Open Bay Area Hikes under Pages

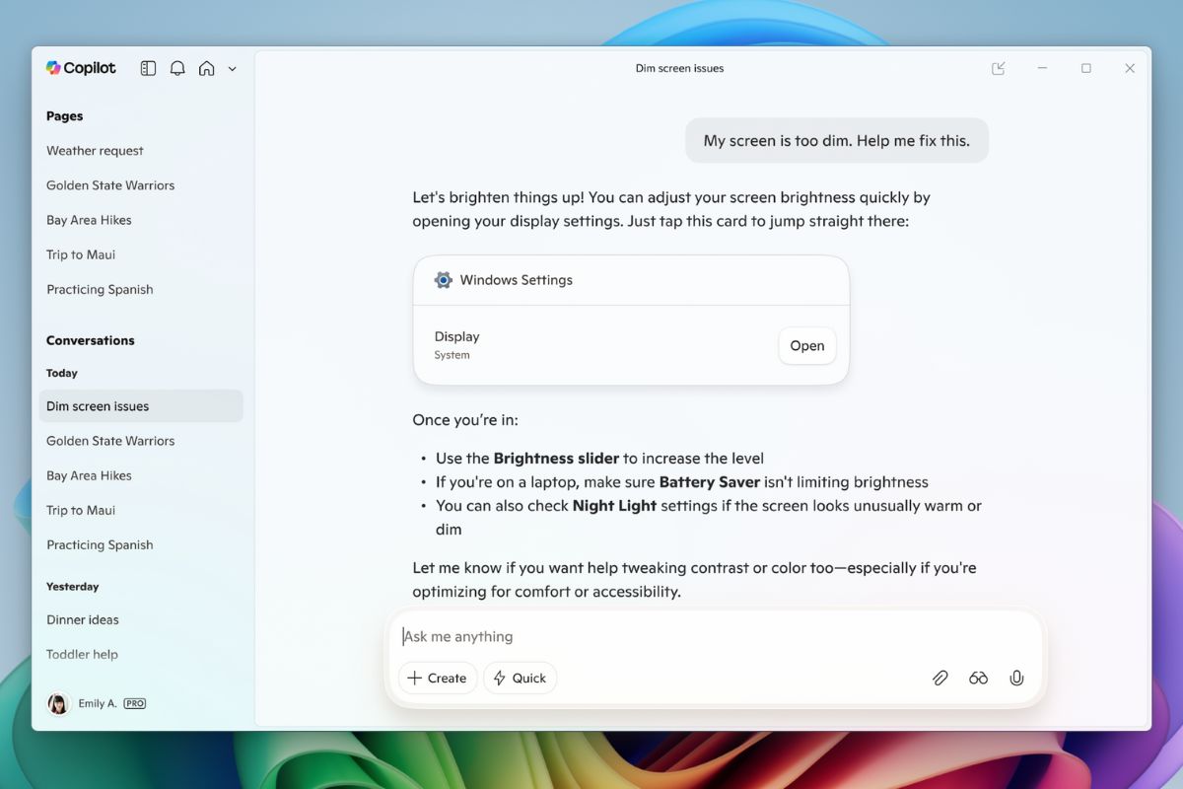tap(89, 220)
